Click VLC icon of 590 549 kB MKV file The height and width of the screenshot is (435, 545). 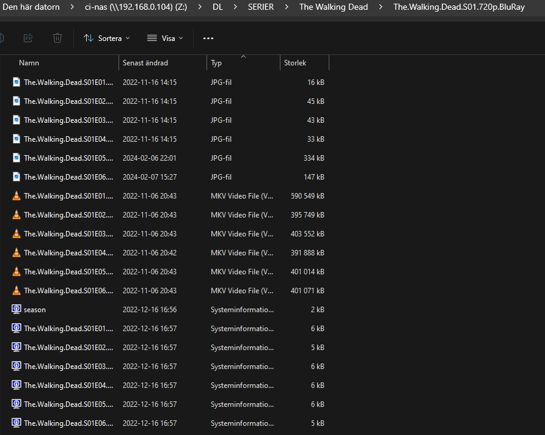click(16, 196)
